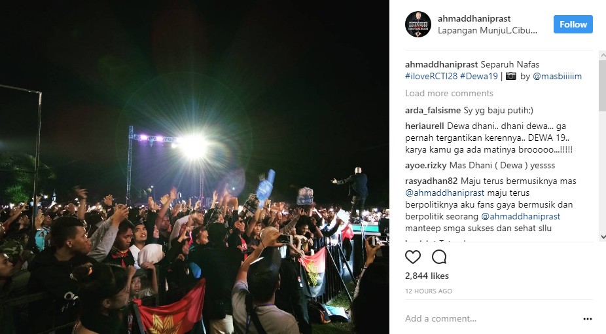View the arda_falsisme commenter profile
This screenshot has height=334, width=606.
coord(433,111)
